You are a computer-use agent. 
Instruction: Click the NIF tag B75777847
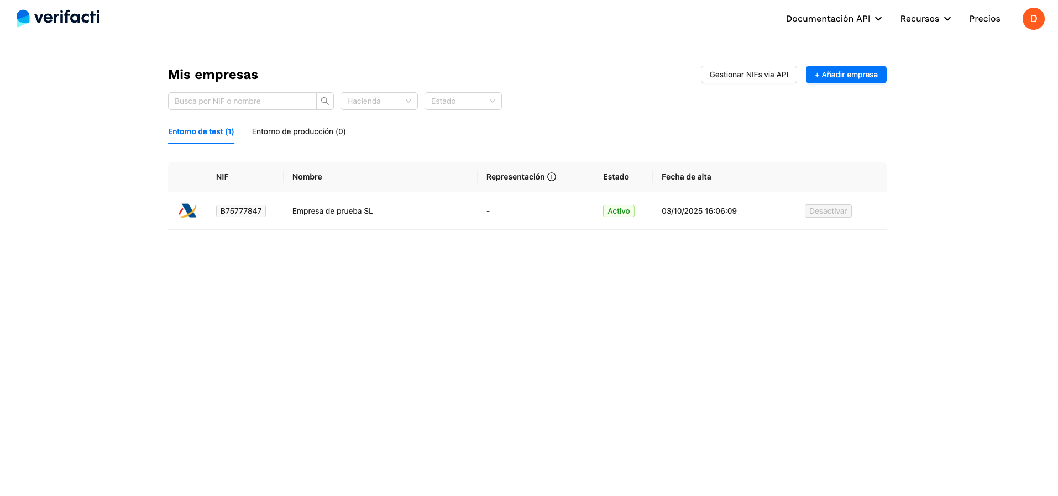pos(240,211)
